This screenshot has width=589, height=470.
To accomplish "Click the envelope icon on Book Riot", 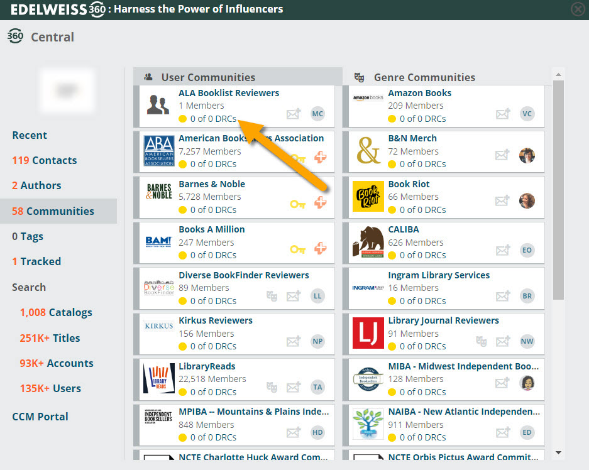I will point(502,200).
